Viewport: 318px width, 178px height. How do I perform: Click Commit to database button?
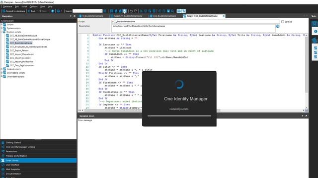pos(13,11)
